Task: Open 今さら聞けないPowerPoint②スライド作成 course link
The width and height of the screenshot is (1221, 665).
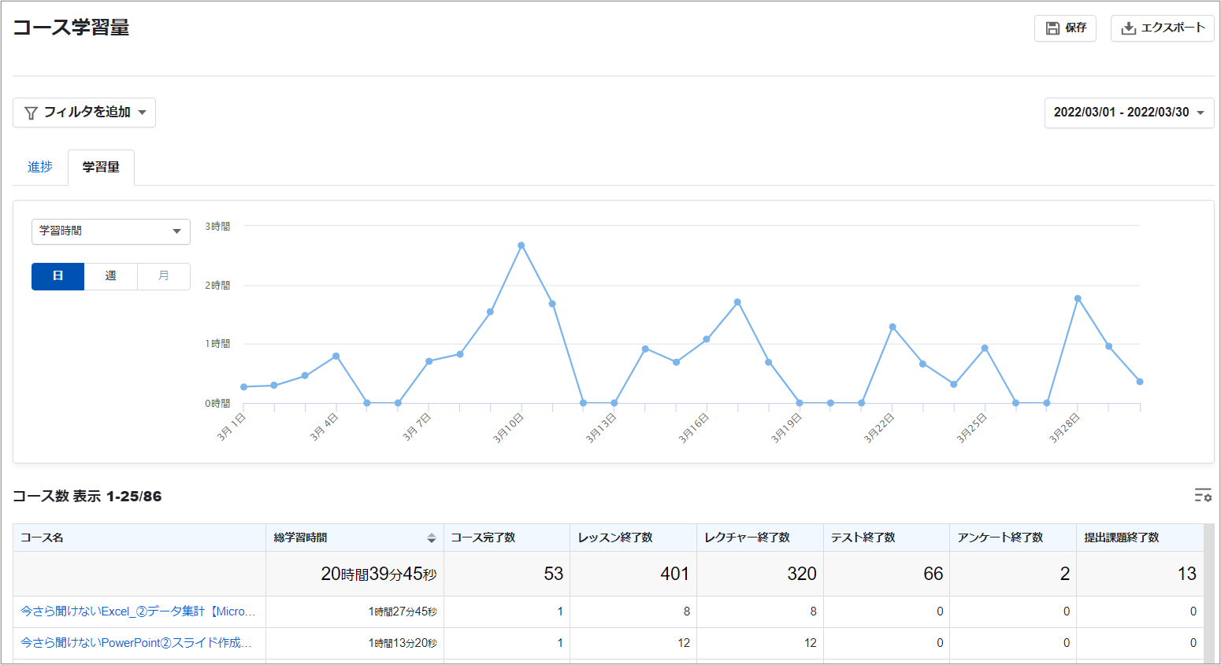Action: click(x=136, y=643)
